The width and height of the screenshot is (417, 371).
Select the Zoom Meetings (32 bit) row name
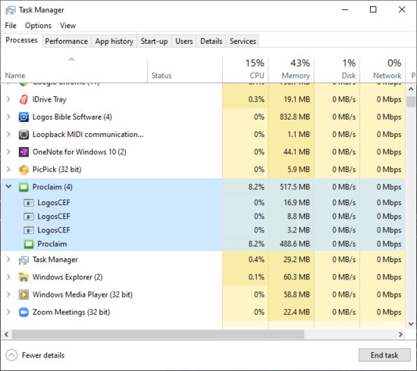click(71, 312)
